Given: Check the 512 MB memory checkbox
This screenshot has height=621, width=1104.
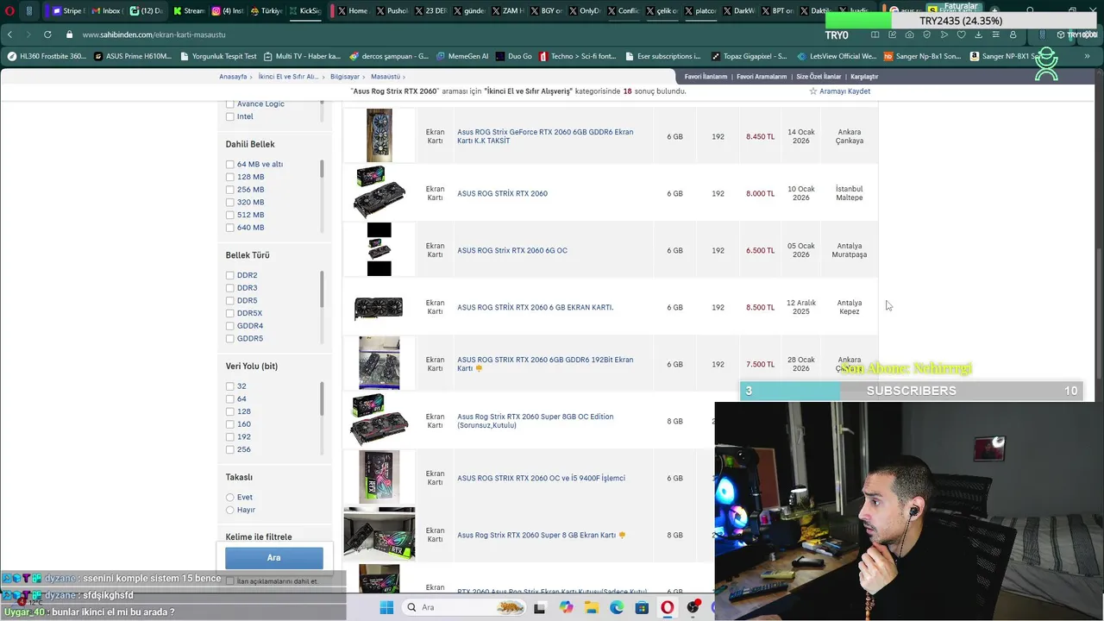Looking at the screenshot, I should tap(230, 215).
